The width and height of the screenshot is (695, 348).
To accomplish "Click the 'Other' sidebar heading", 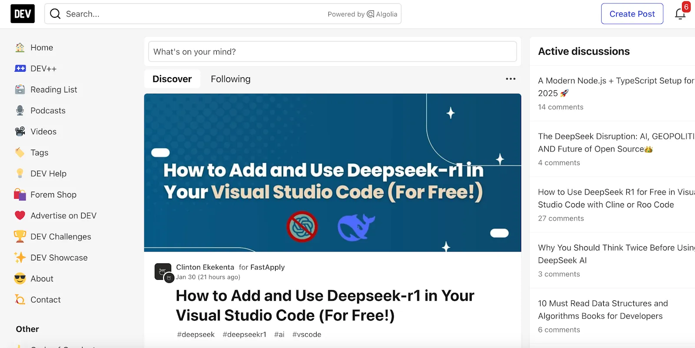I will pyautogui.click(x=27, y=329).
